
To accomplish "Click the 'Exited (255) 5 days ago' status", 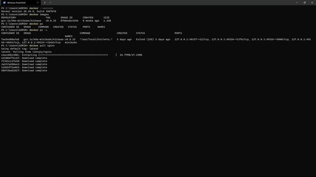I will pos(153,39).
